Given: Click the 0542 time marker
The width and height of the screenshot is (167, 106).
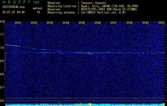Looking at the screenshot, I should [x=34, y=23].
